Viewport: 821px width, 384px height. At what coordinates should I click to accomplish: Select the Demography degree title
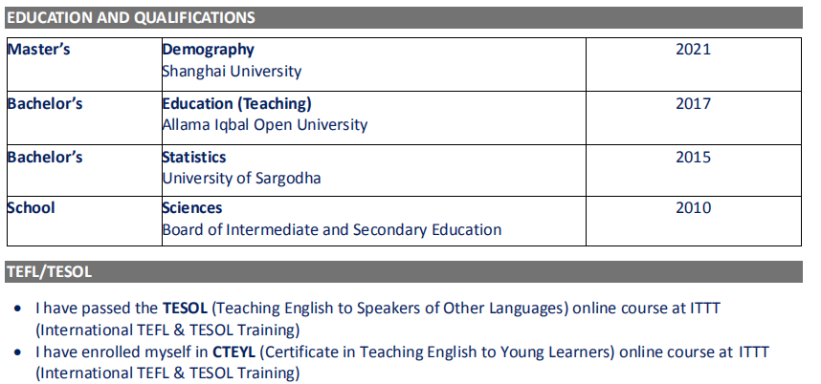click(208, 50)
